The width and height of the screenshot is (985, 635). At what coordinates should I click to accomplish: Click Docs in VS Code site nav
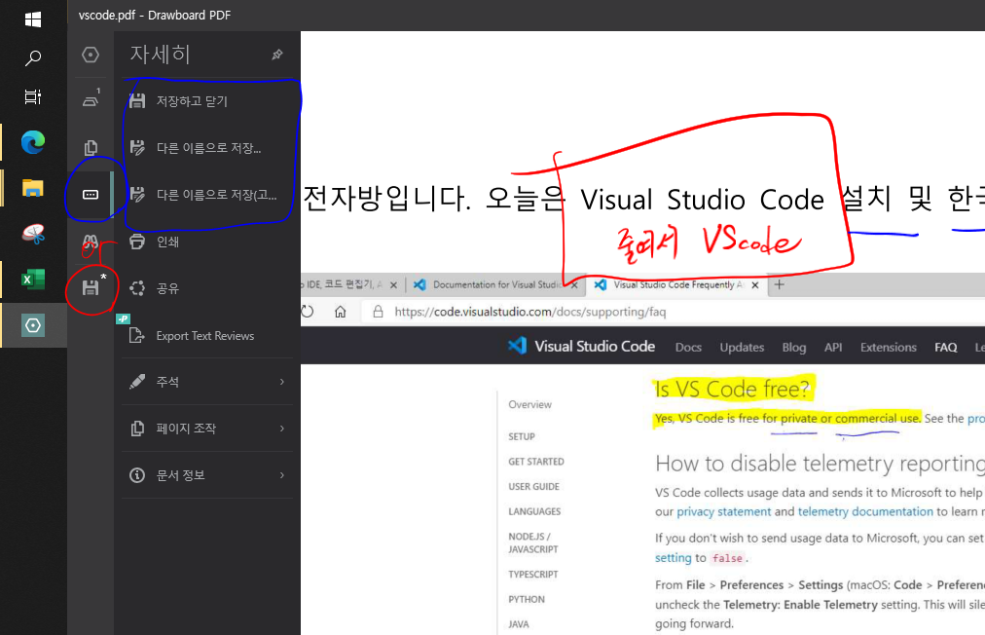tap(688, 347)
